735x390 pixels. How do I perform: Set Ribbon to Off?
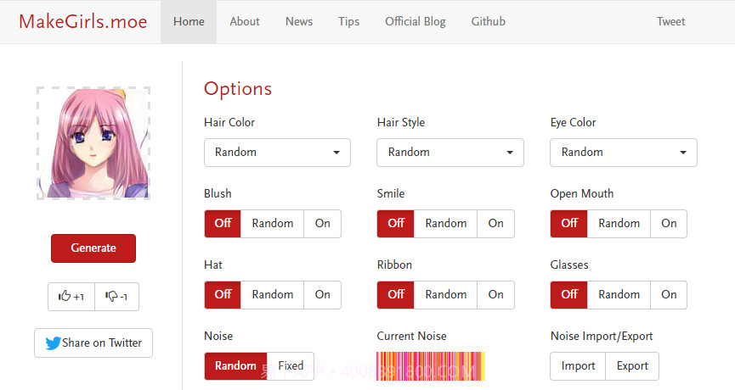click(396, 295)
